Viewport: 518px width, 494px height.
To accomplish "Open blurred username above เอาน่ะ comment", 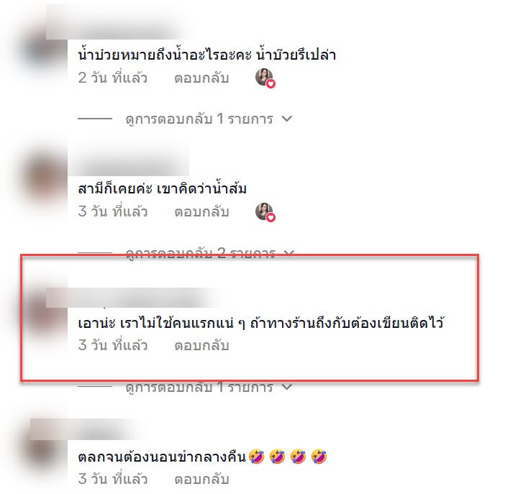I will 132,298.
